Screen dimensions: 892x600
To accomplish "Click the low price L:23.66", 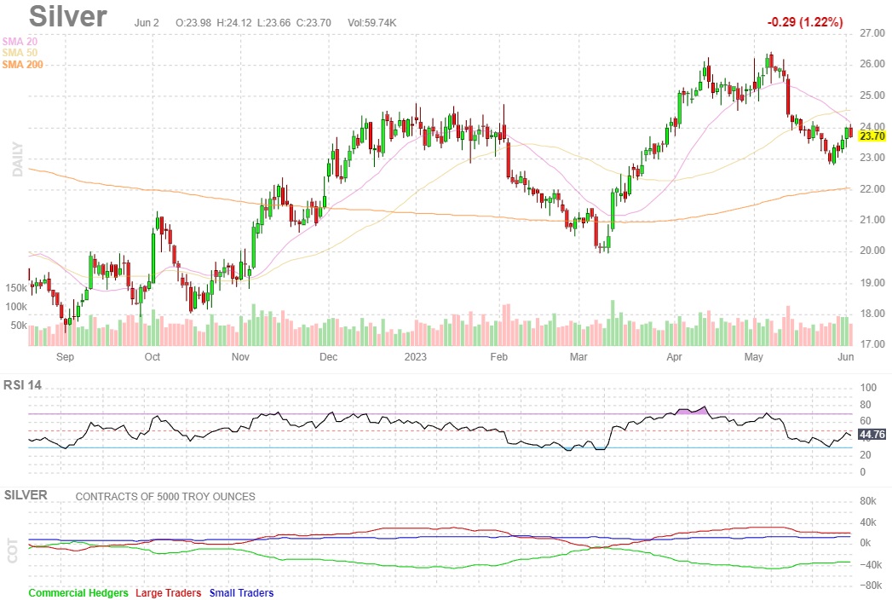I will pyautogui.click(x=273, y=23).
